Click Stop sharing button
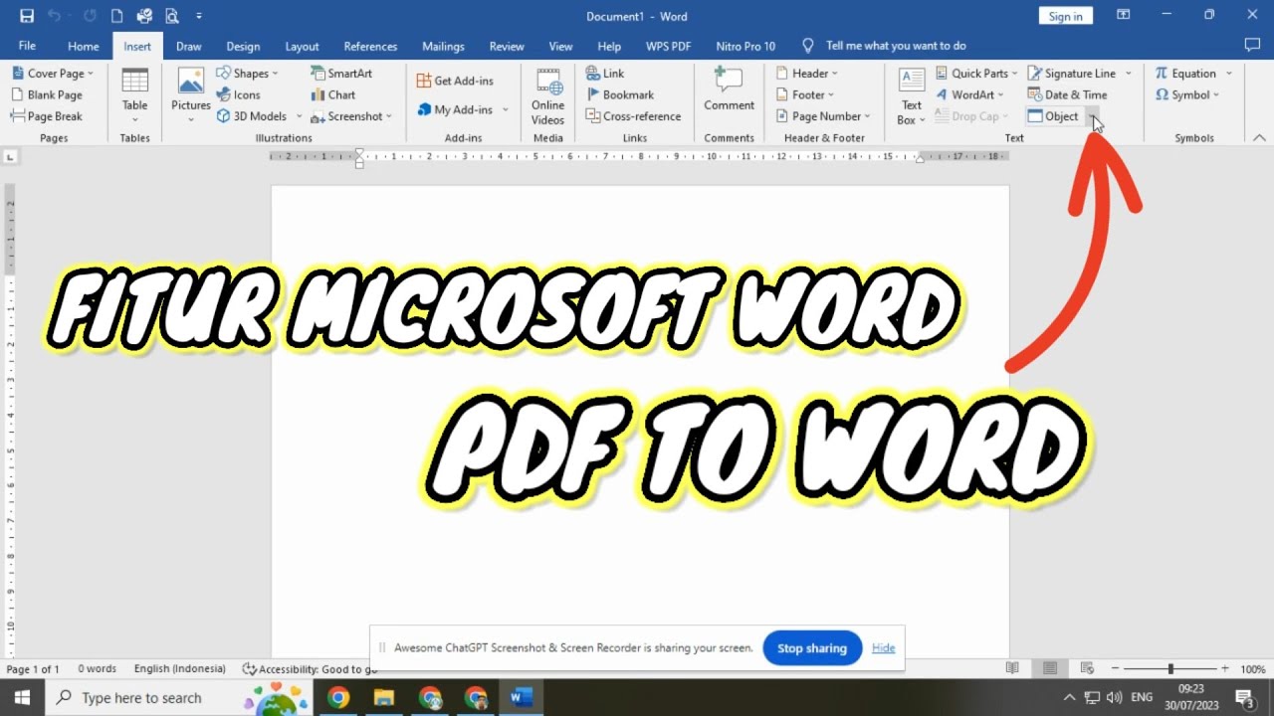The width and height of the screenshot is (1274, 716). tap(812, 648)
